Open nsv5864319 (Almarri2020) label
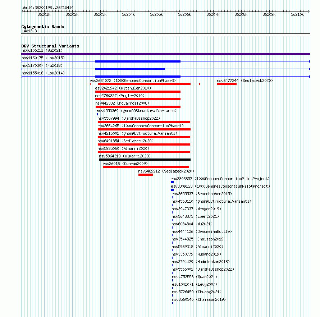 tap(125, 156)
